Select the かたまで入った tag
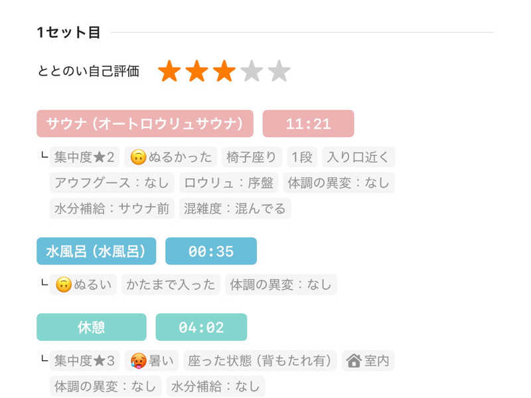531x398 pixels. point(171,285)
